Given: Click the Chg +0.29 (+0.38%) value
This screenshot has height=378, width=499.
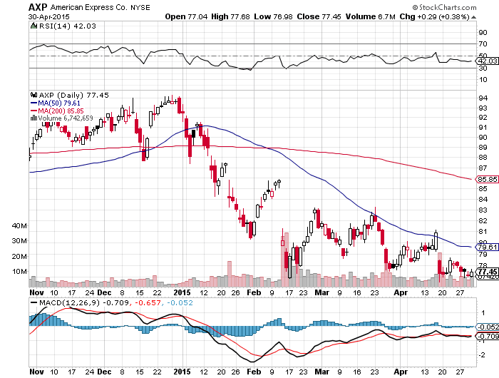Looking at the screenshot, I should pyautogui.click(x=435, y=16).
